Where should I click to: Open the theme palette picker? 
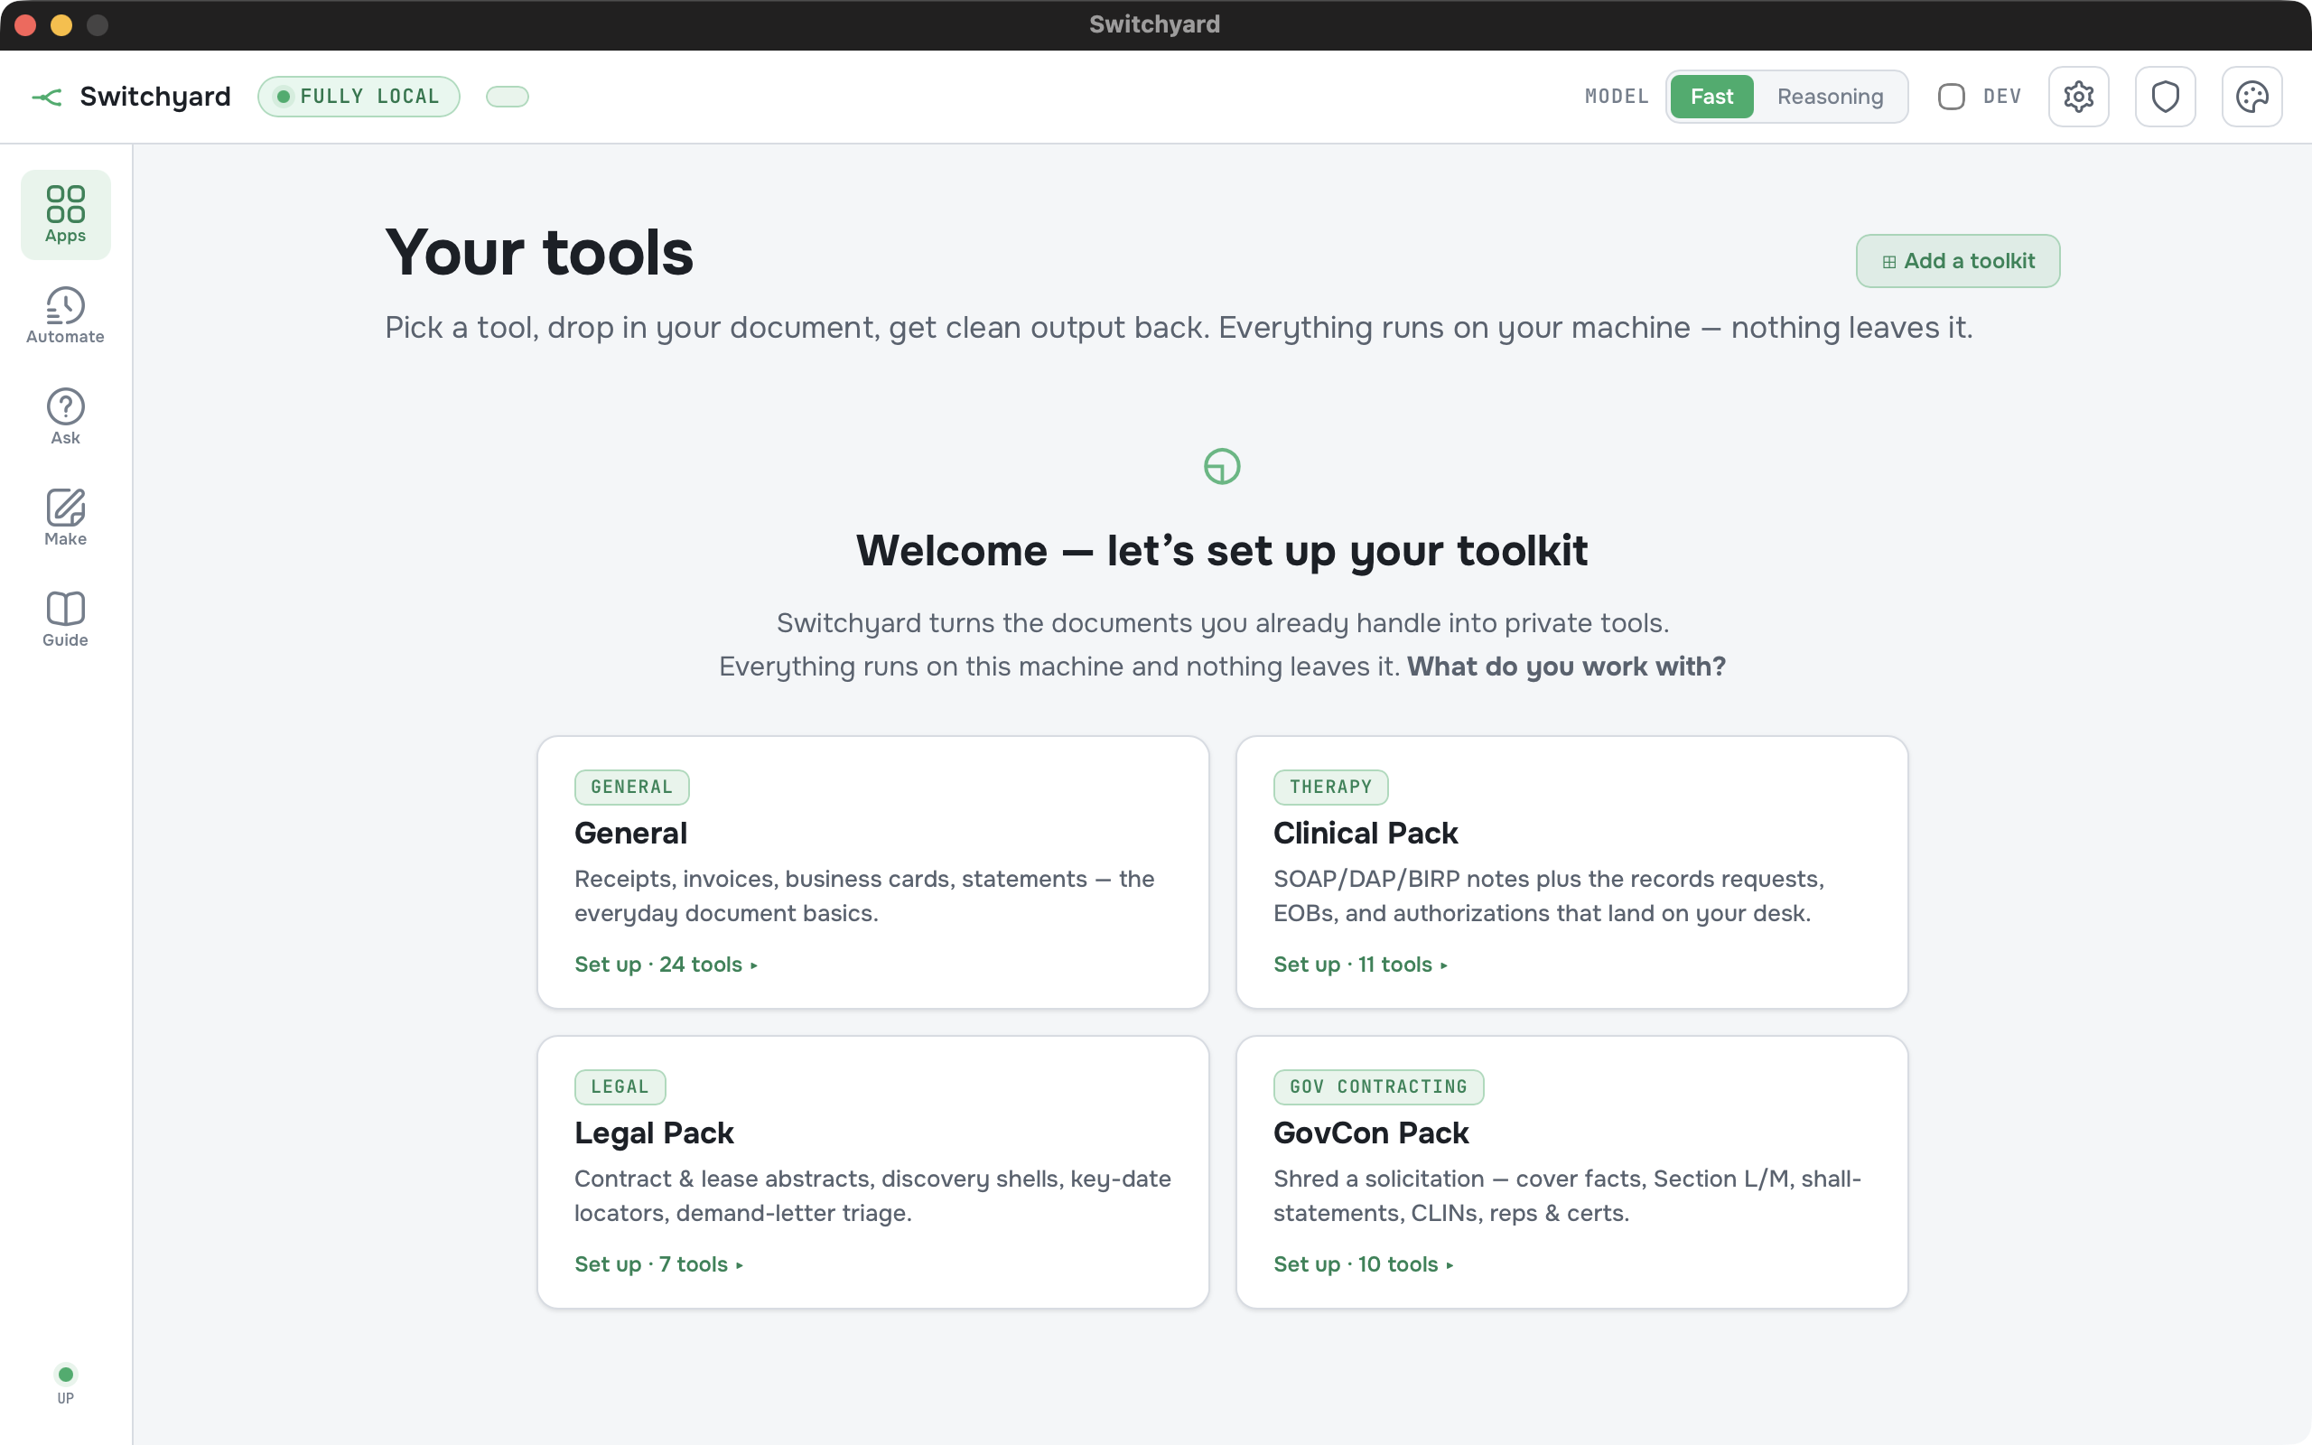pos(2251,97)
